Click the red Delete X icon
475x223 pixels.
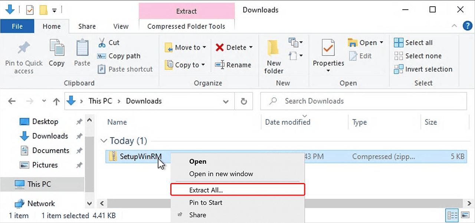220,47
